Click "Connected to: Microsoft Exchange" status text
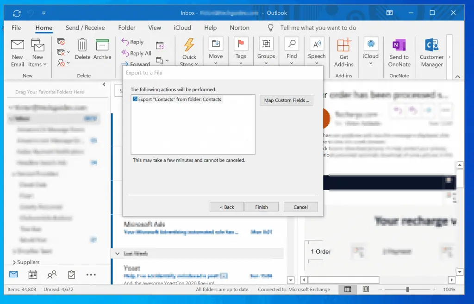 click(x=294, y=289)
